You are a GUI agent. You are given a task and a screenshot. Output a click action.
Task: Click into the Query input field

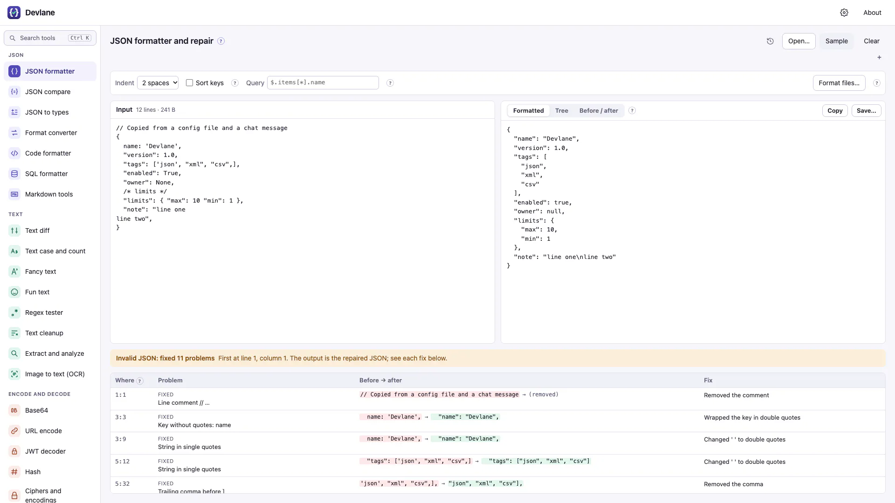pos(323,82)
